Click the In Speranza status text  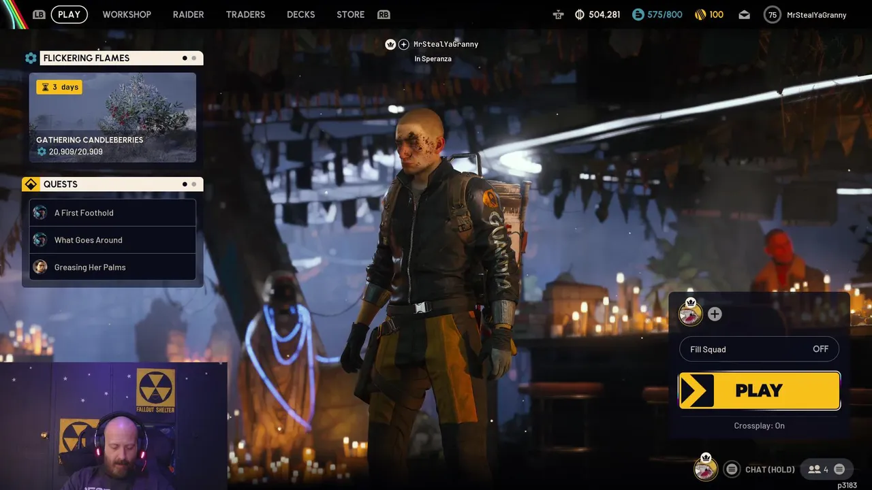[433, 59]
